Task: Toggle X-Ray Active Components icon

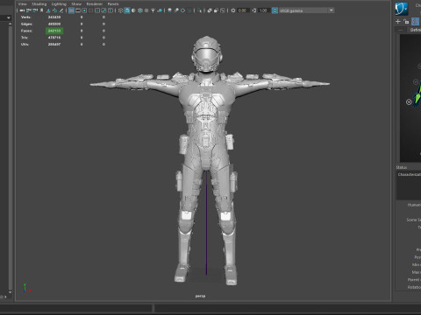Action: click(216, 10)
